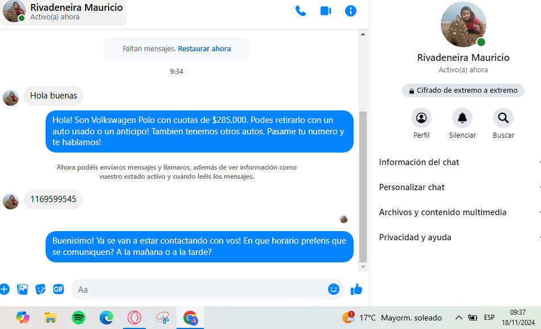Viewport: 541px width, 329px height.
Task: Mute notifications with the Silenciar bell
Action: coord(462,118)
